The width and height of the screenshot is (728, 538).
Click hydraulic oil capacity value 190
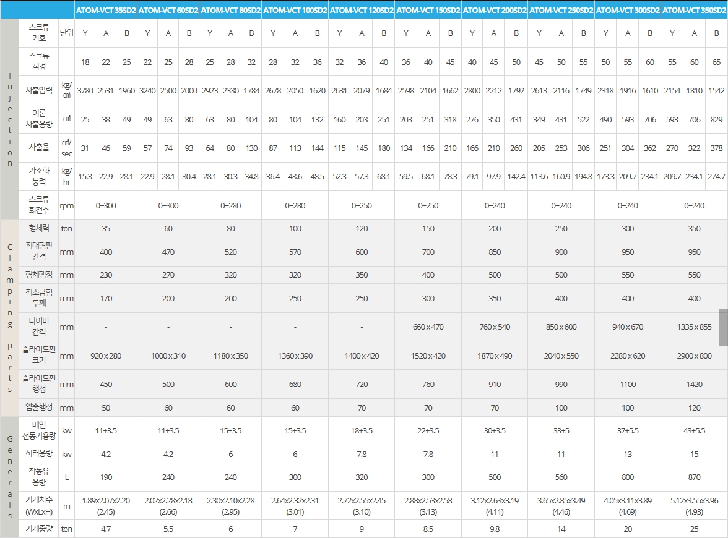[x=106, y=477]
